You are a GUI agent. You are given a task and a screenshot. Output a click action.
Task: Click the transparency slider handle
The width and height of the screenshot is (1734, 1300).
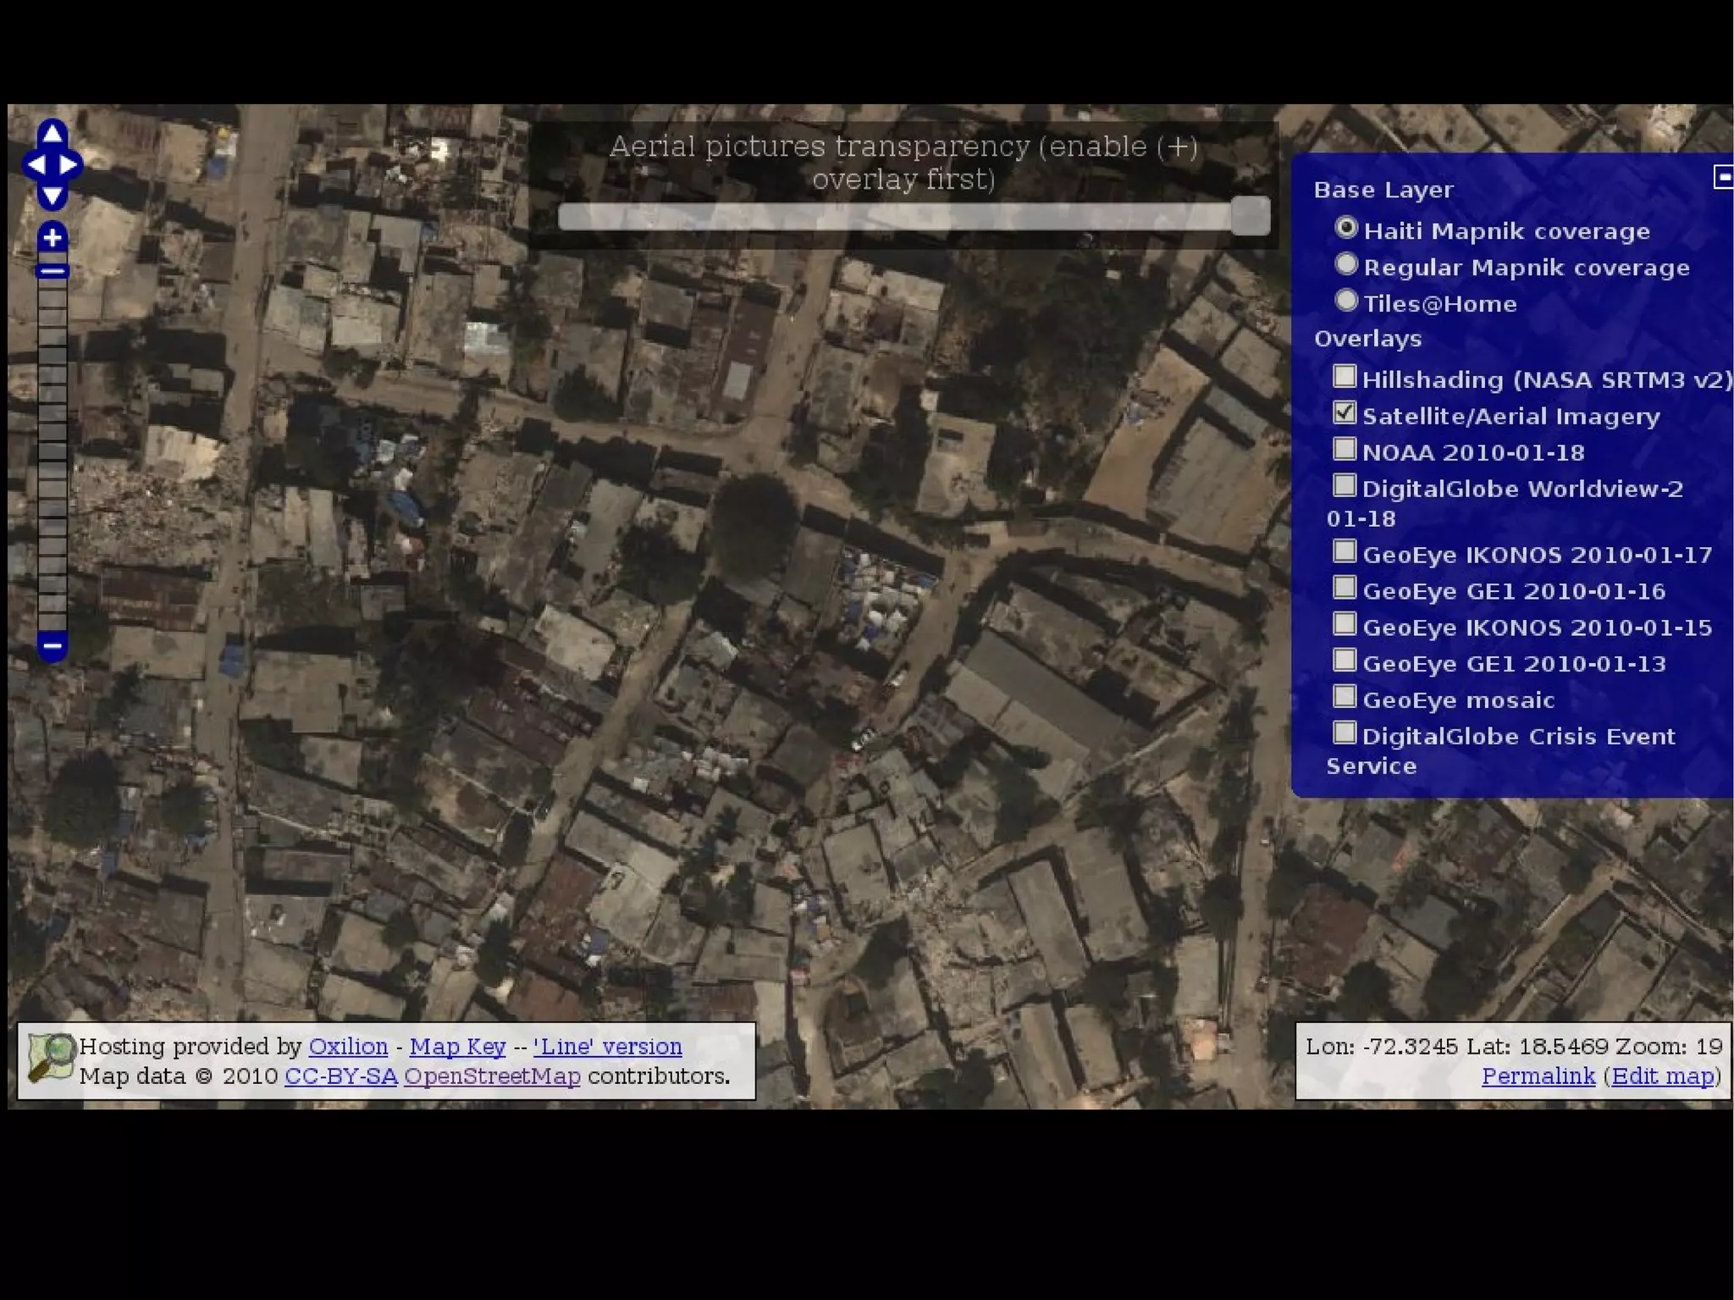pyautogui.click(x=1251, y=216)
